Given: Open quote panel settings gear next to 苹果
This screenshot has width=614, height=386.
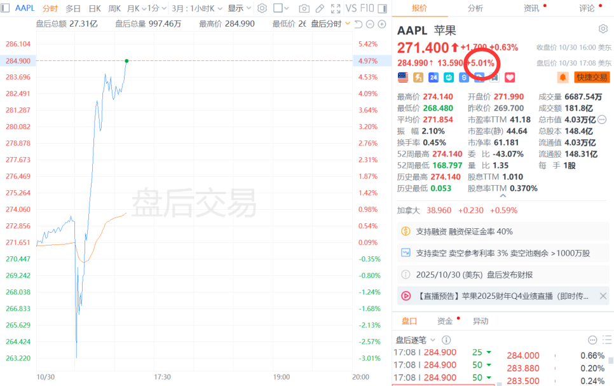Looking at the screenshot, I should pos(603,29).
